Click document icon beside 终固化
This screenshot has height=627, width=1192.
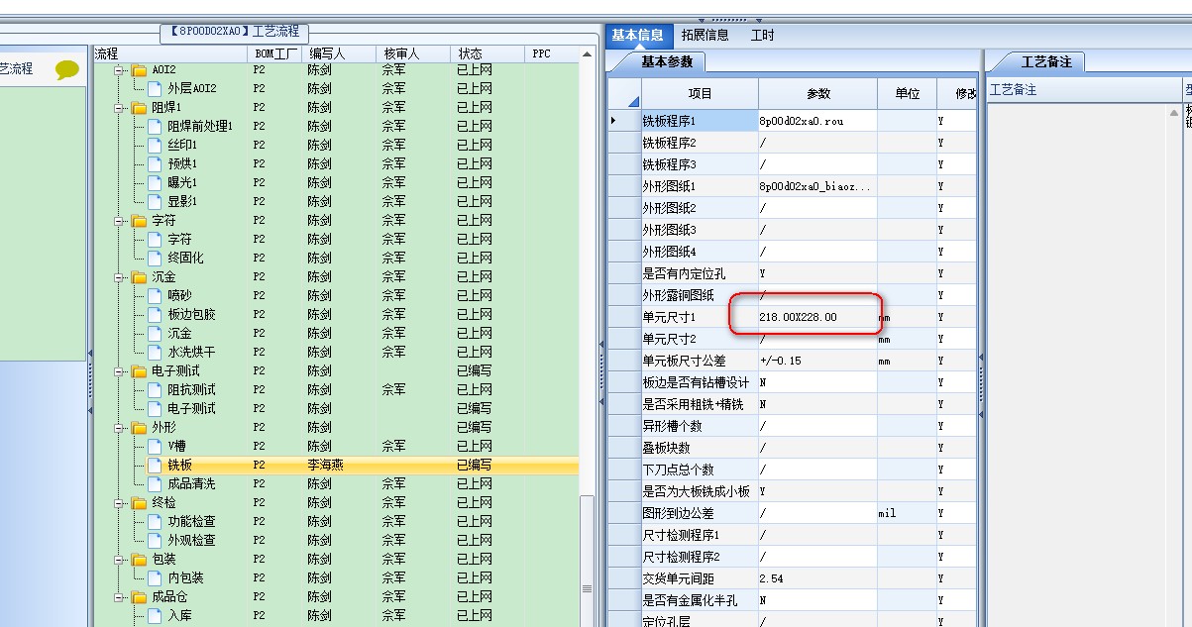click(155, 259)
